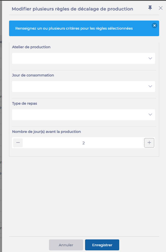
Task: Decrease number of days with minus icon
Action: pos(18,143)
